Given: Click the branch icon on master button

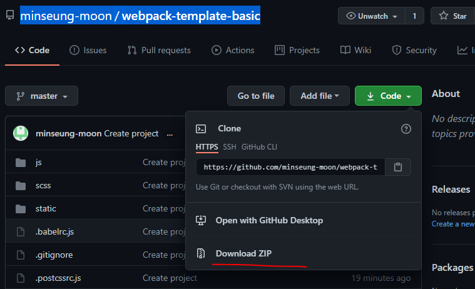Looking at the screenshot, I should pos(20,96).
